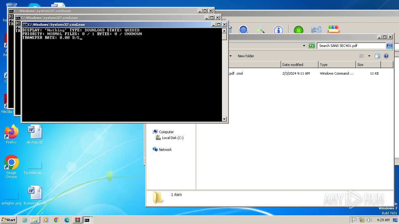This screenshot has height=224, width=399.
Task: Click the New folder button
Action: click(246, 56)
